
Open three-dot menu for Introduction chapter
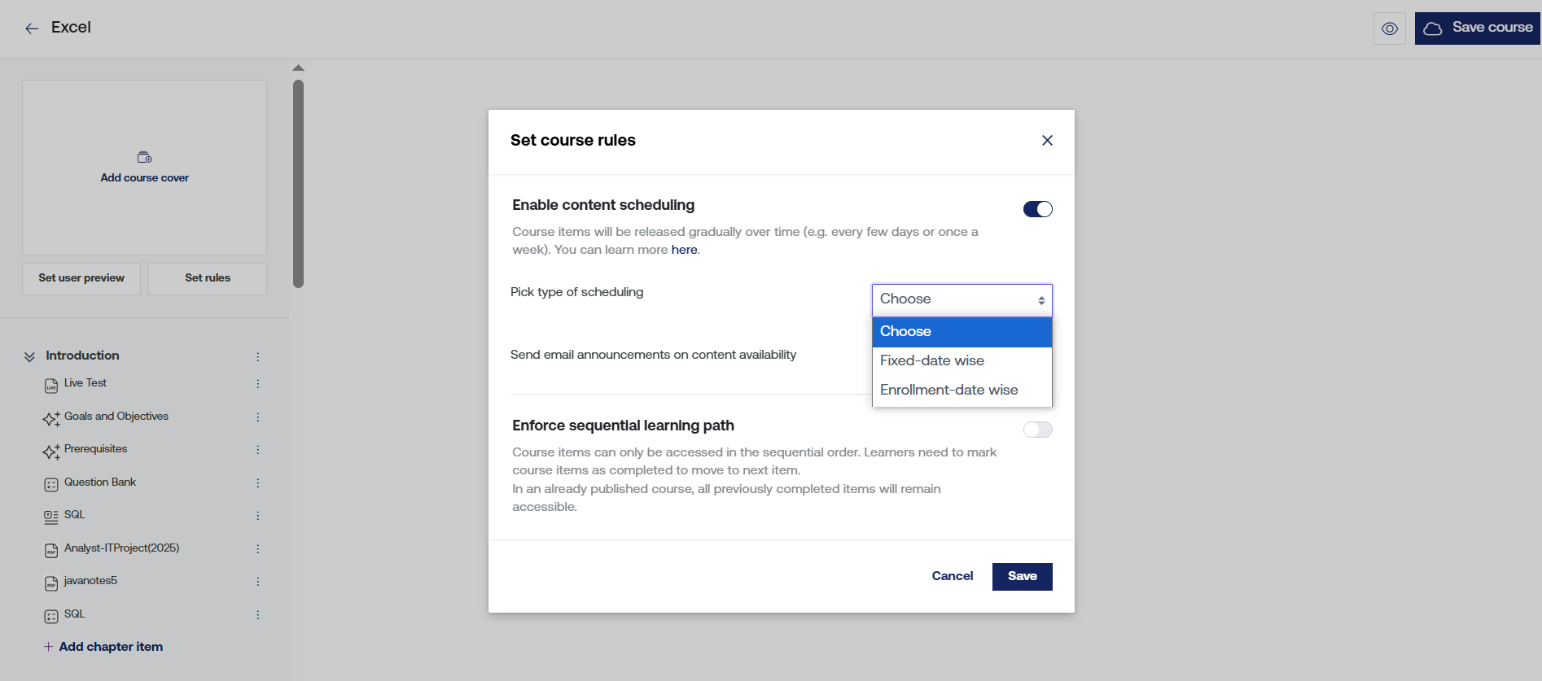(258, 357)
